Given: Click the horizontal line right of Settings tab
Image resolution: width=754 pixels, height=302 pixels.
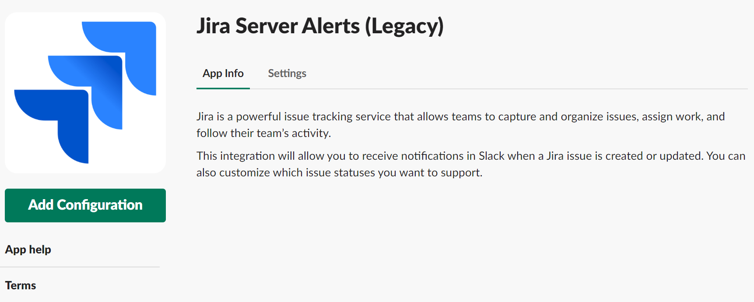Looking at the screenshot, I should (525, 89).
